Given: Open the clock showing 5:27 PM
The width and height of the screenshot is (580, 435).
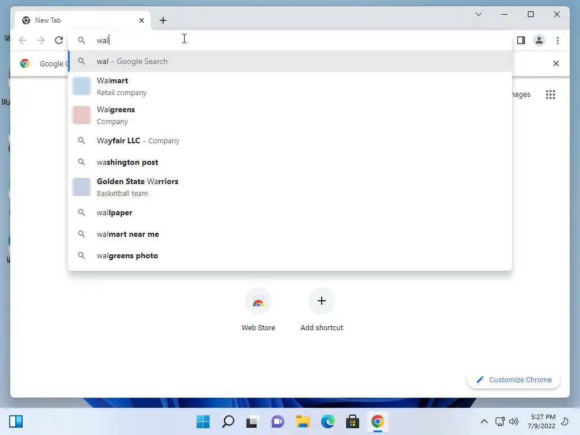Looking at the screenshot, I should point(541,421).
